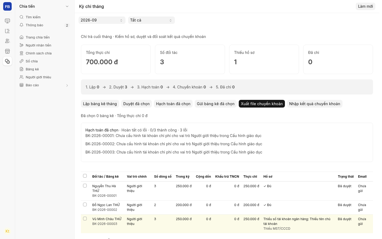Click the document icon for Bảng kê
This screenshot has width=382, height=239.
pos(21,69)
